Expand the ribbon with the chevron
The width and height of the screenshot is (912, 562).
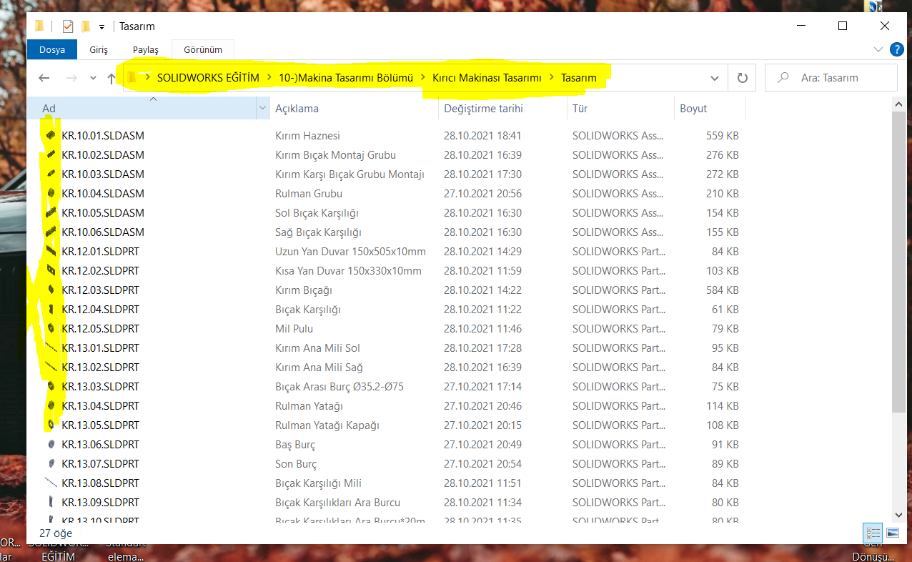(878, 50)
